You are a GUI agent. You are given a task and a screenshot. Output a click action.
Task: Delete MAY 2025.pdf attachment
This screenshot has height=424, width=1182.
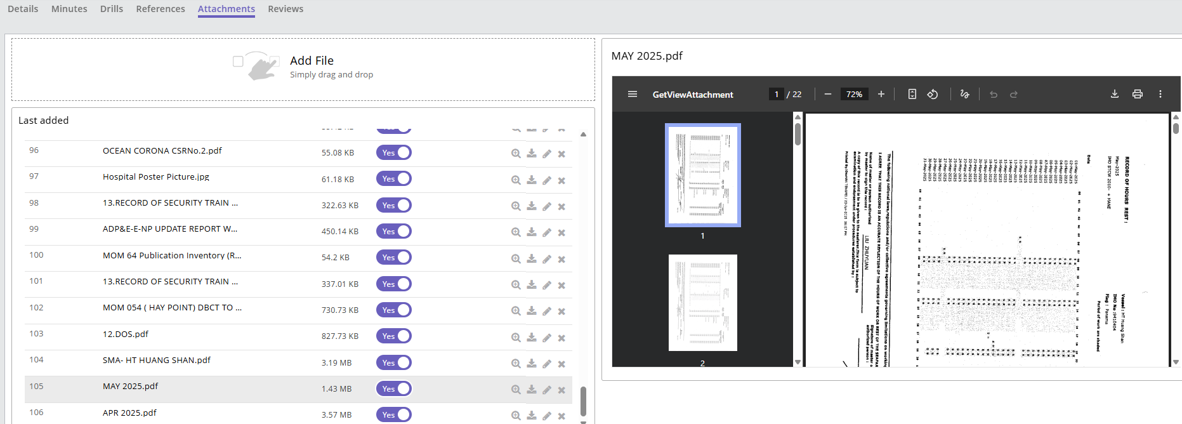561,390
